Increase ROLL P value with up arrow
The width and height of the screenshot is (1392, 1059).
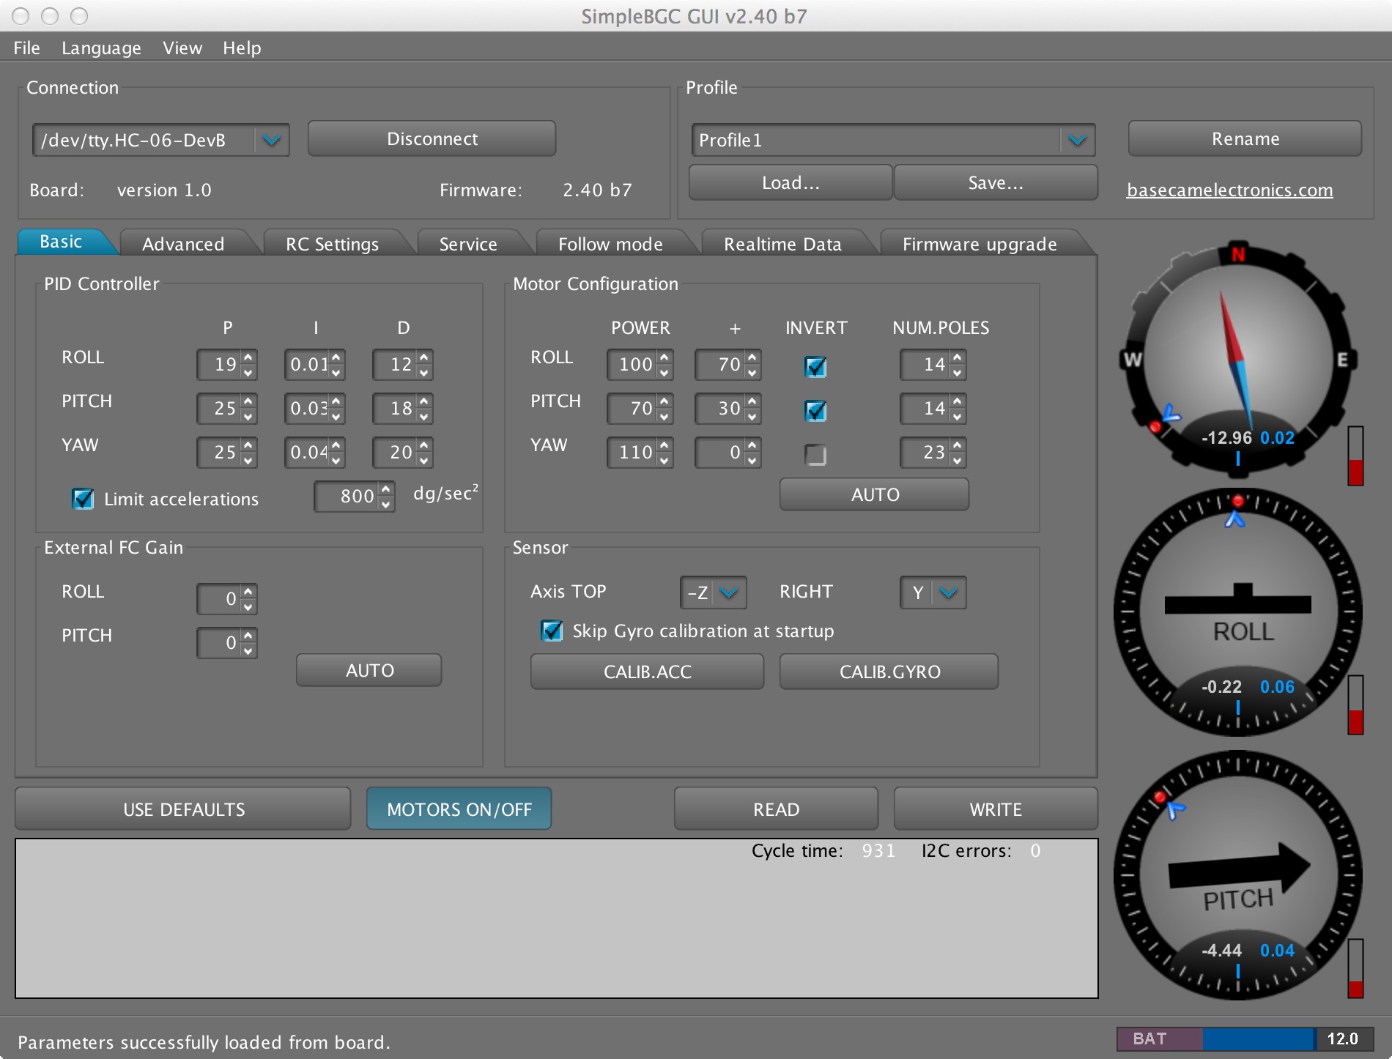coord(248,357)
